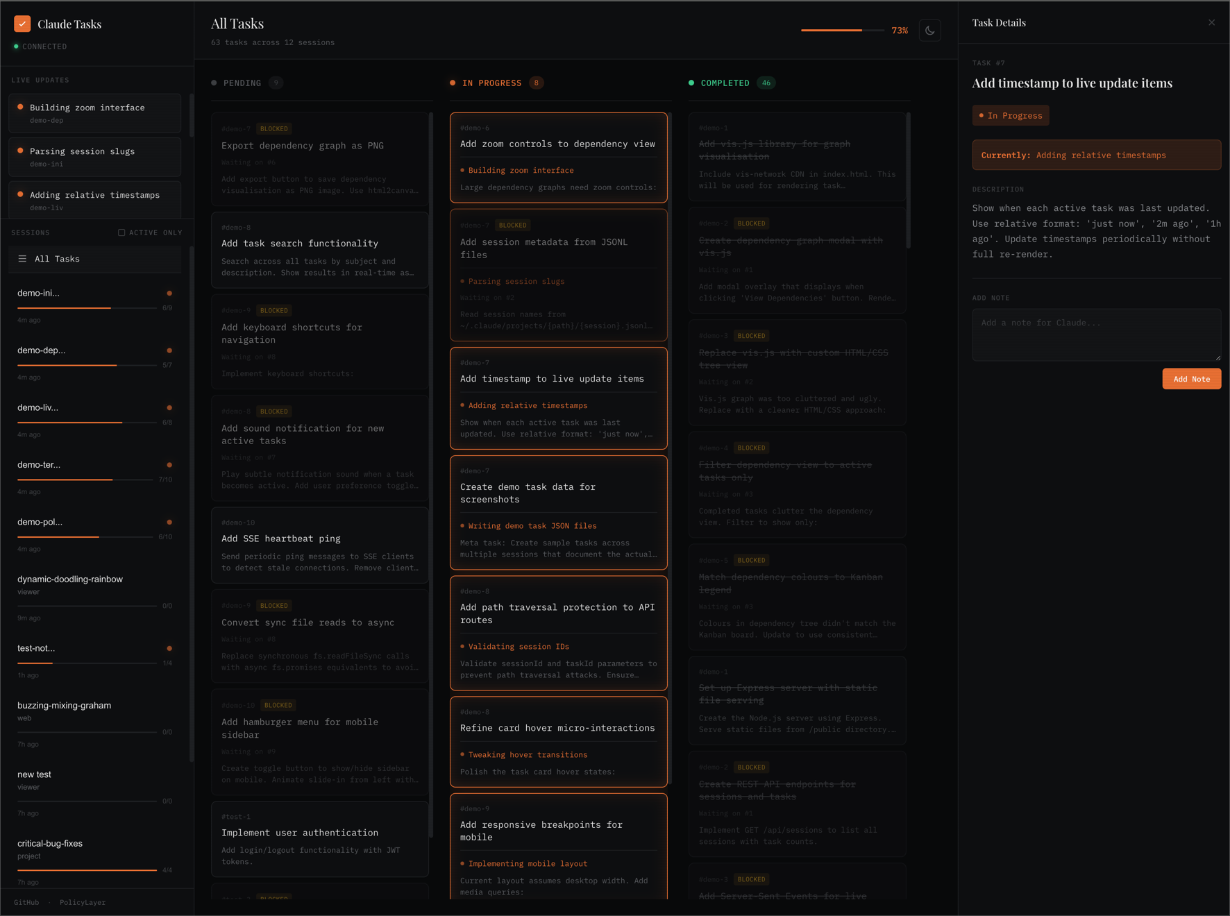Viewport: 1230px width, 916px height.
Task: Click the 73% progress bar
Action: point(842,30)
